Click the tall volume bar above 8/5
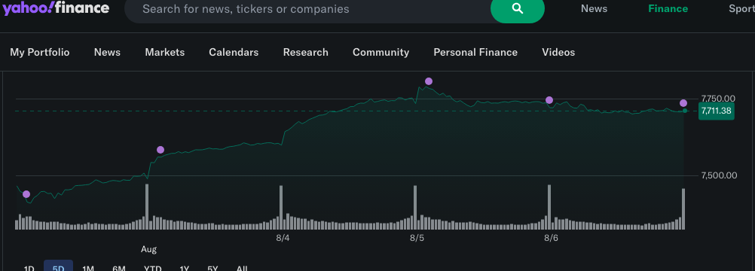The width and height of the screenshot is (755, 271). coord(415,208)
